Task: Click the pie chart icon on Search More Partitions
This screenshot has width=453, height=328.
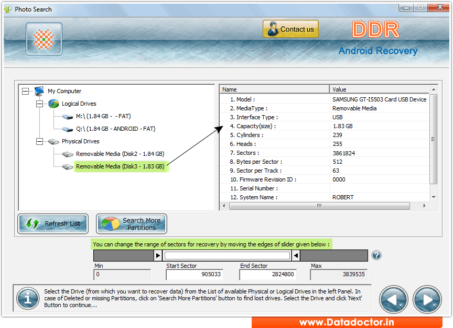Action: click(111, 224)
